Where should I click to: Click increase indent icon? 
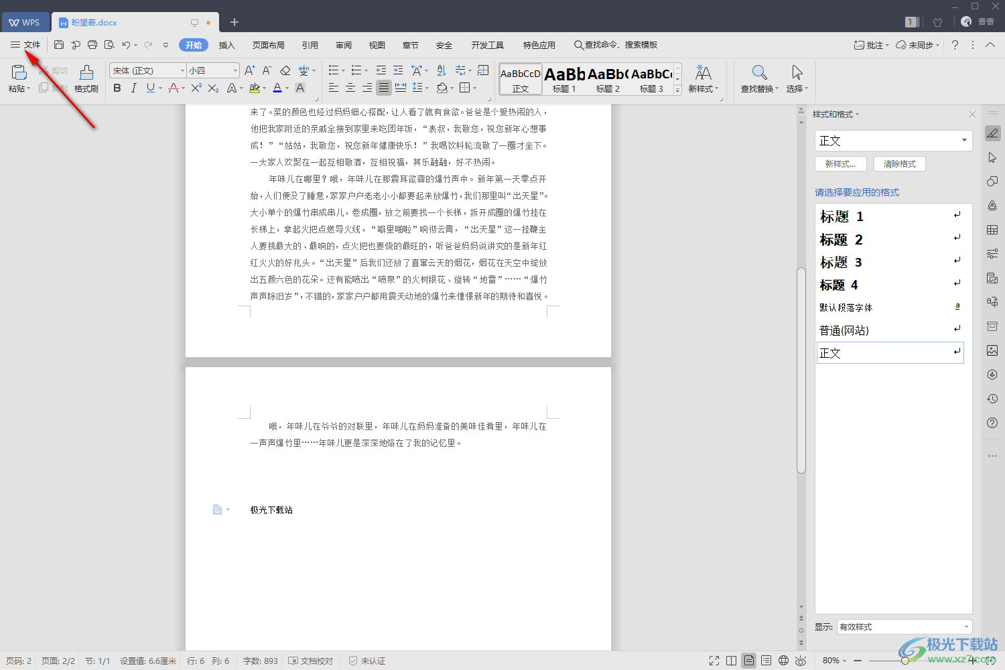(x=398, y=70)
